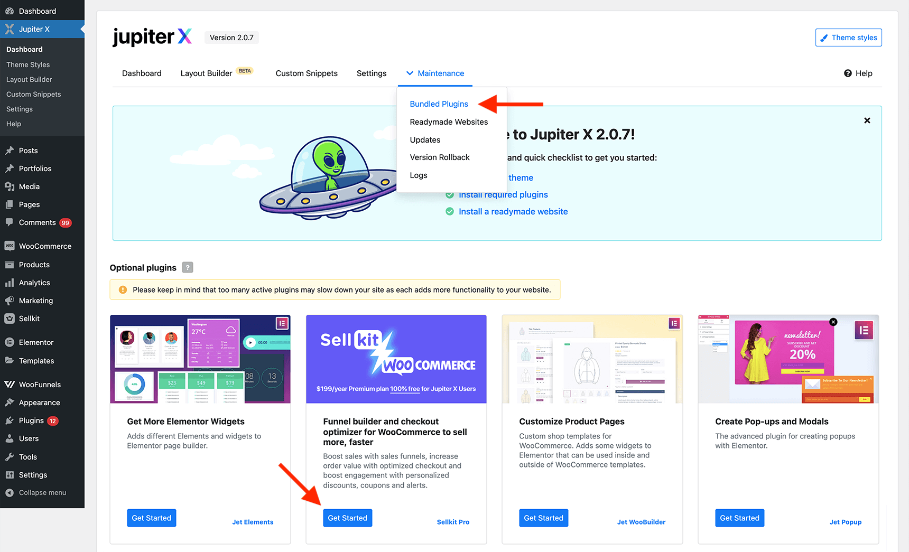Click the jupiterX logo heading
The width and height of the screenshot is (909, 552).
(x=152, y=37)
